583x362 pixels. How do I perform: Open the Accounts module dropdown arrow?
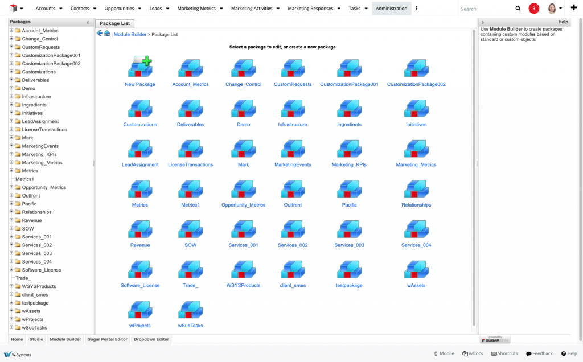click(60, 9)
